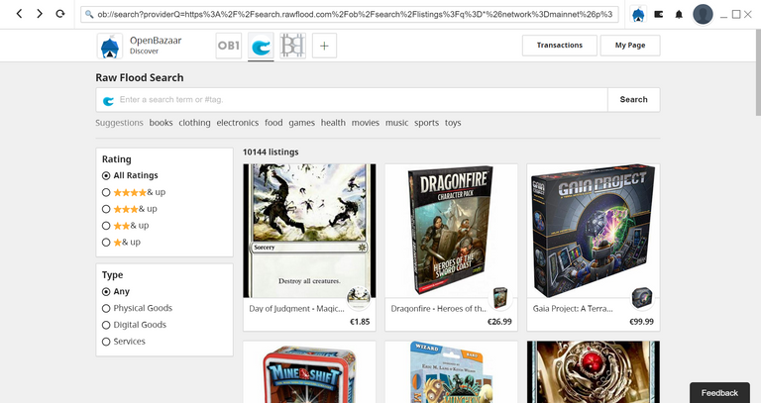Click the Day of Judgment listing title

tap(296, 308)
